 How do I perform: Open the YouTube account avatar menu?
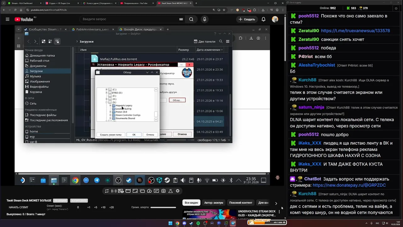275,19
